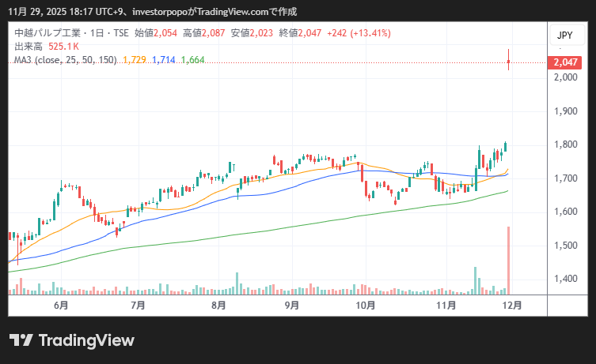Screen dimensions: 596x364
Task: Click the 2,000 price axis label
Action: [x=564, y=77]
